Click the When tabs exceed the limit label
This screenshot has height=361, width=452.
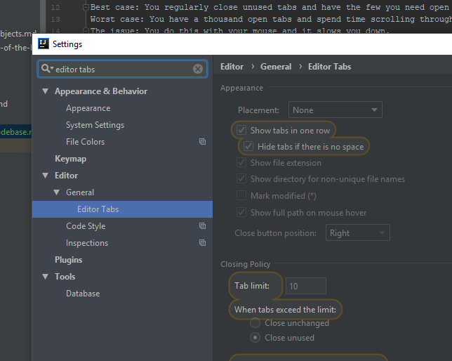point(285,310)
